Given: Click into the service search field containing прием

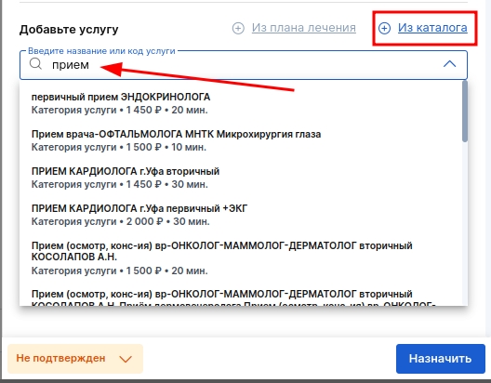Looking at the screenshot, I should [244, 65].
